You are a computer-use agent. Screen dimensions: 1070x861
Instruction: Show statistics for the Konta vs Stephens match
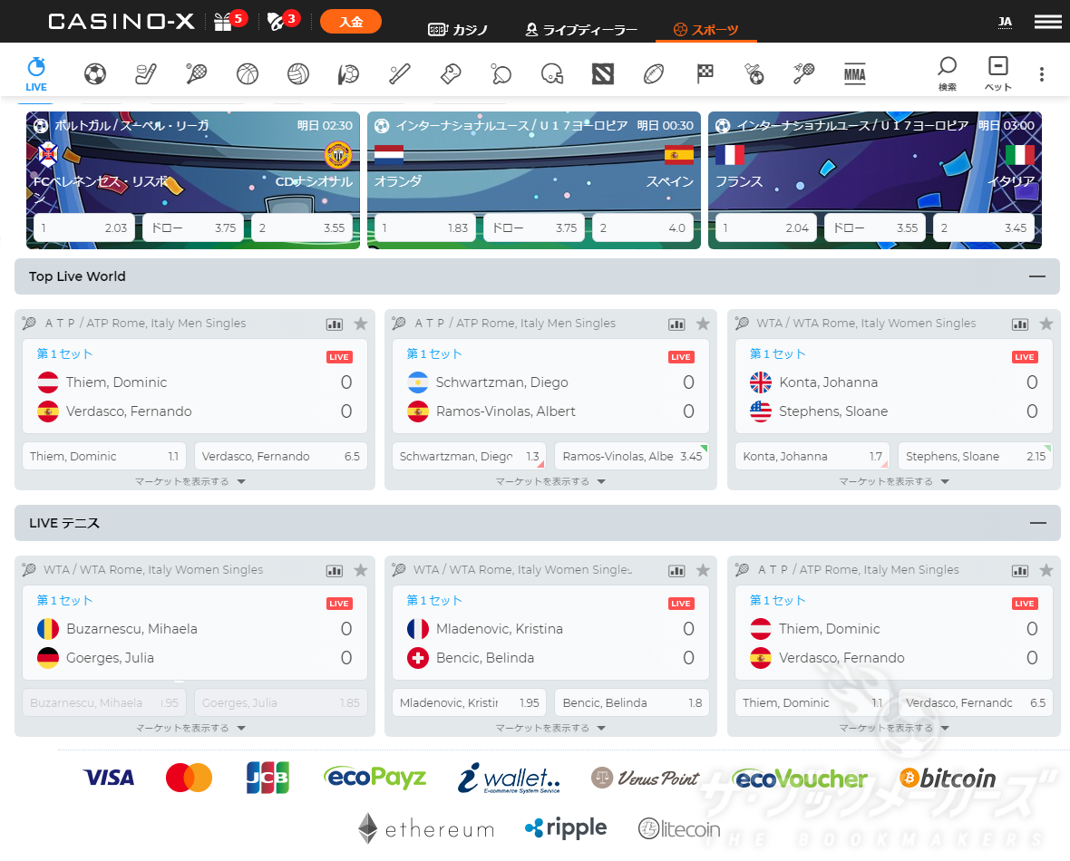point(1020,324)
